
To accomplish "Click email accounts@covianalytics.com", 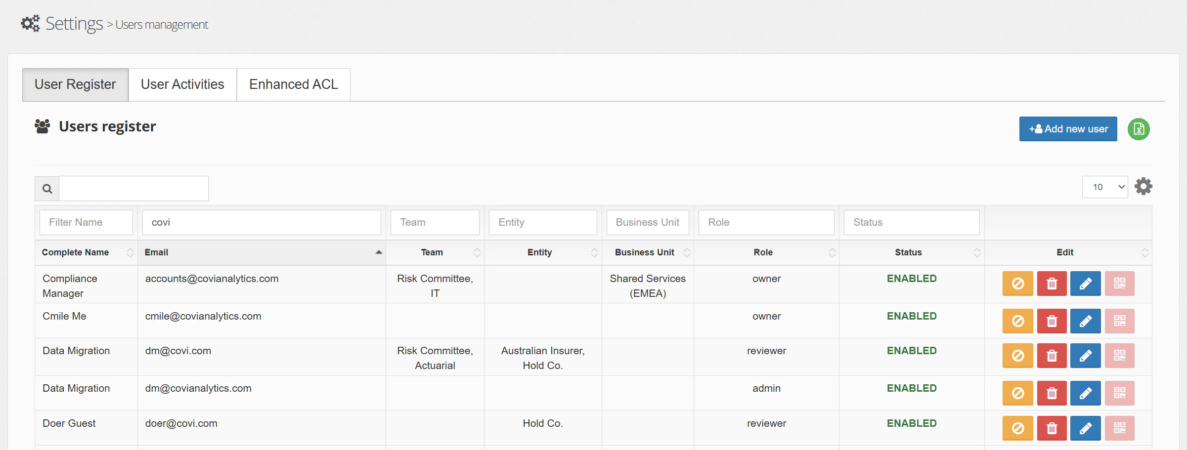I will pos(212,279).
